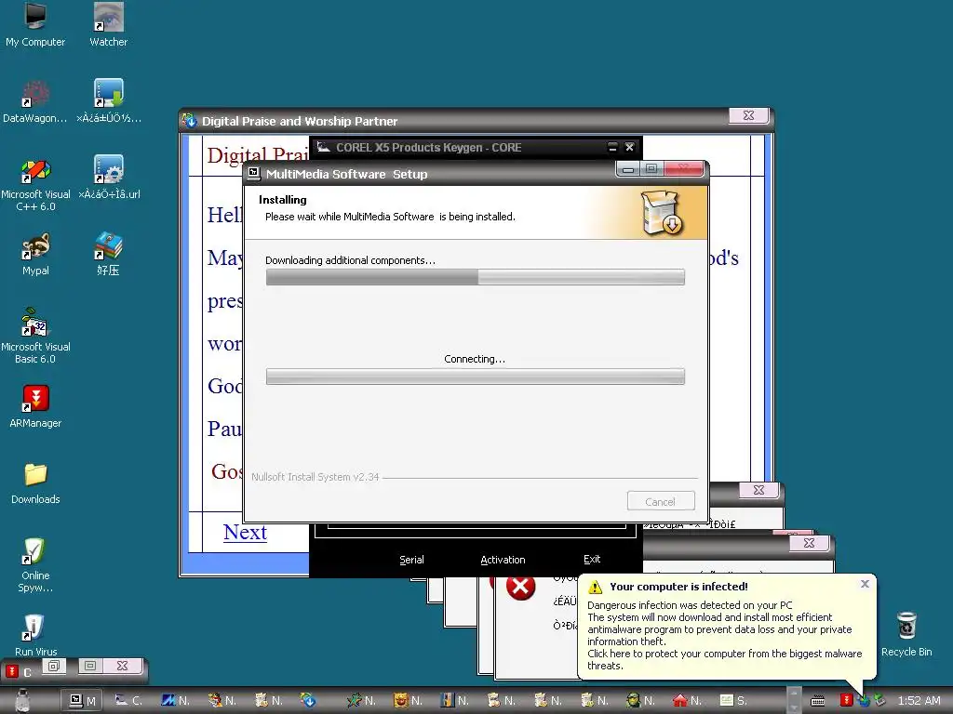Restore the minimized C window at bottom-left
The width and height of the screenshot is (953, 714).
point(54,666)
